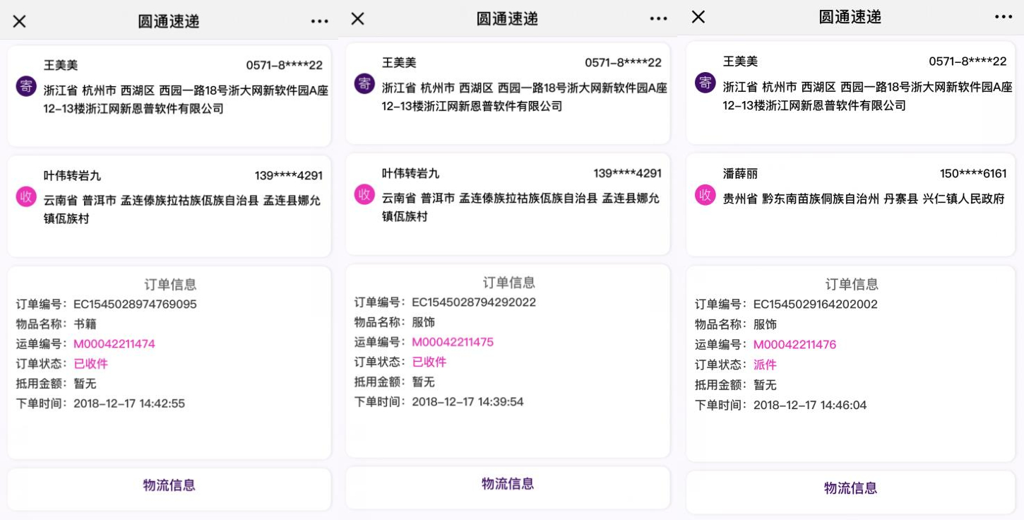Open the more options dots in middle panel
1024x520 pixels.
[x=659, y=19]
